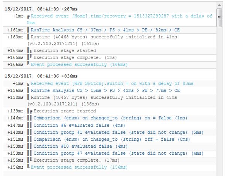Click the Runtime 40457 bytes initialized entry

(110, 101)
